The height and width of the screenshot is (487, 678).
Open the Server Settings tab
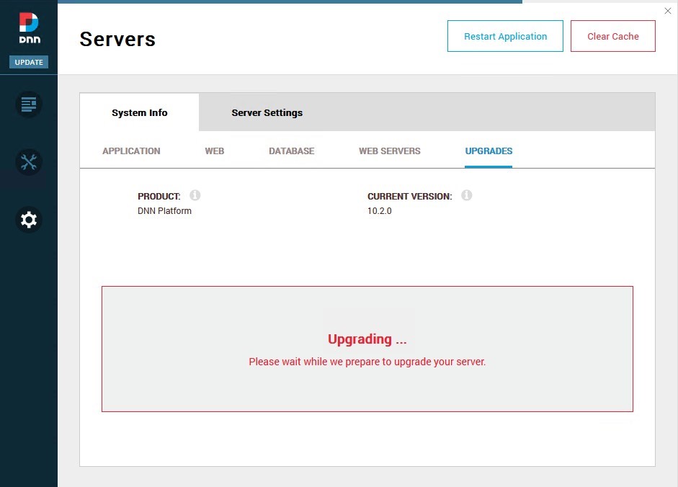pyautogui.click(x=267, y=112)
